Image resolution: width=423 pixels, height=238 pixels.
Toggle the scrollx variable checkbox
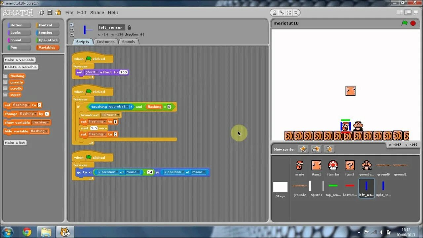tap(6, 89)
